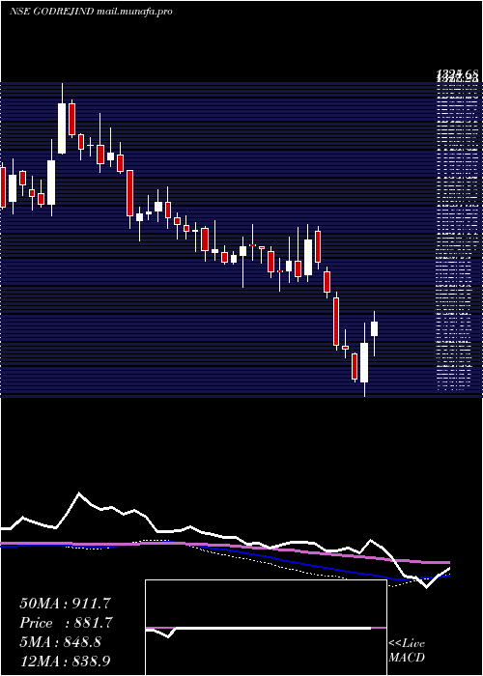Click the last white candle at chart's right end
This screenshot has height=676, width=483.
(375, 328)
